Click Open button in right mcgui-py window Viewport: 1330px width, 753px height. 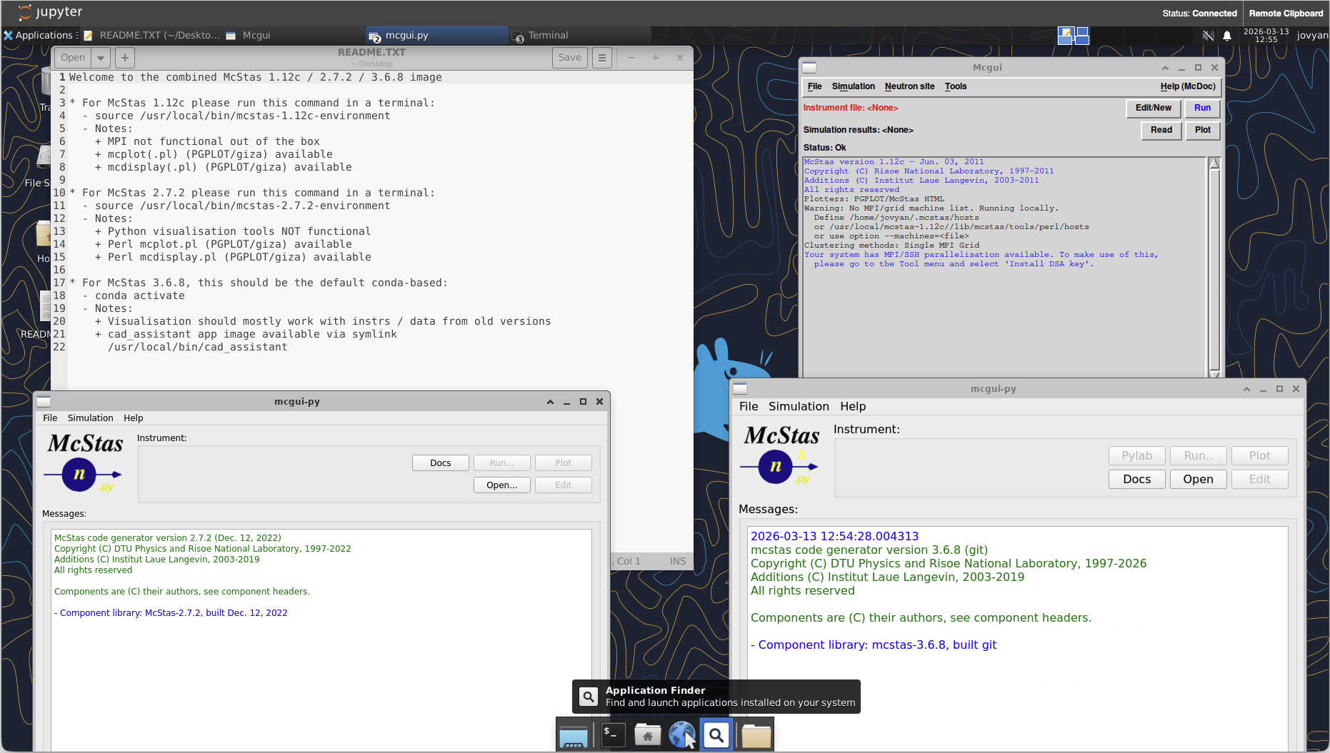[1197, 480]
